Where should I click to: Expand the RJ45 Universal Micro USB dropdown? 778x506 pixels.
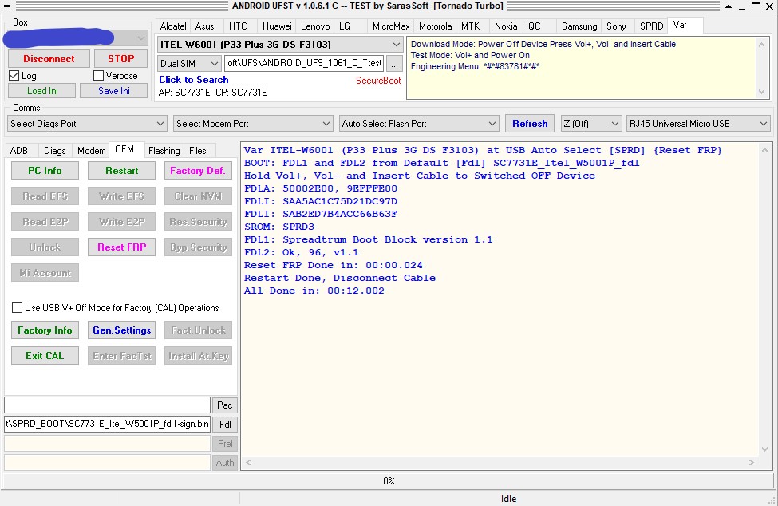[x=698, y=124]
